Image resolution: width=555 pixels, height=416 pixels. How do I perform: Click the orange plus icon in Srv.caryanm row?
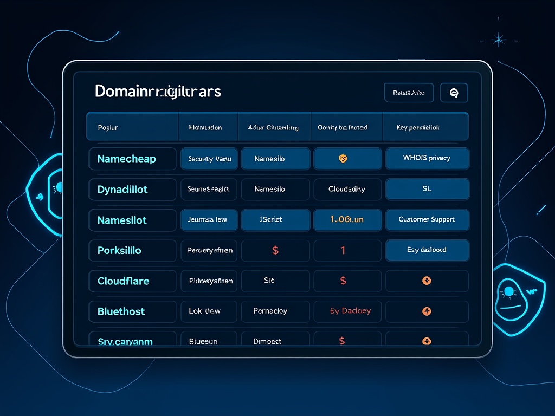pos(427,341)
